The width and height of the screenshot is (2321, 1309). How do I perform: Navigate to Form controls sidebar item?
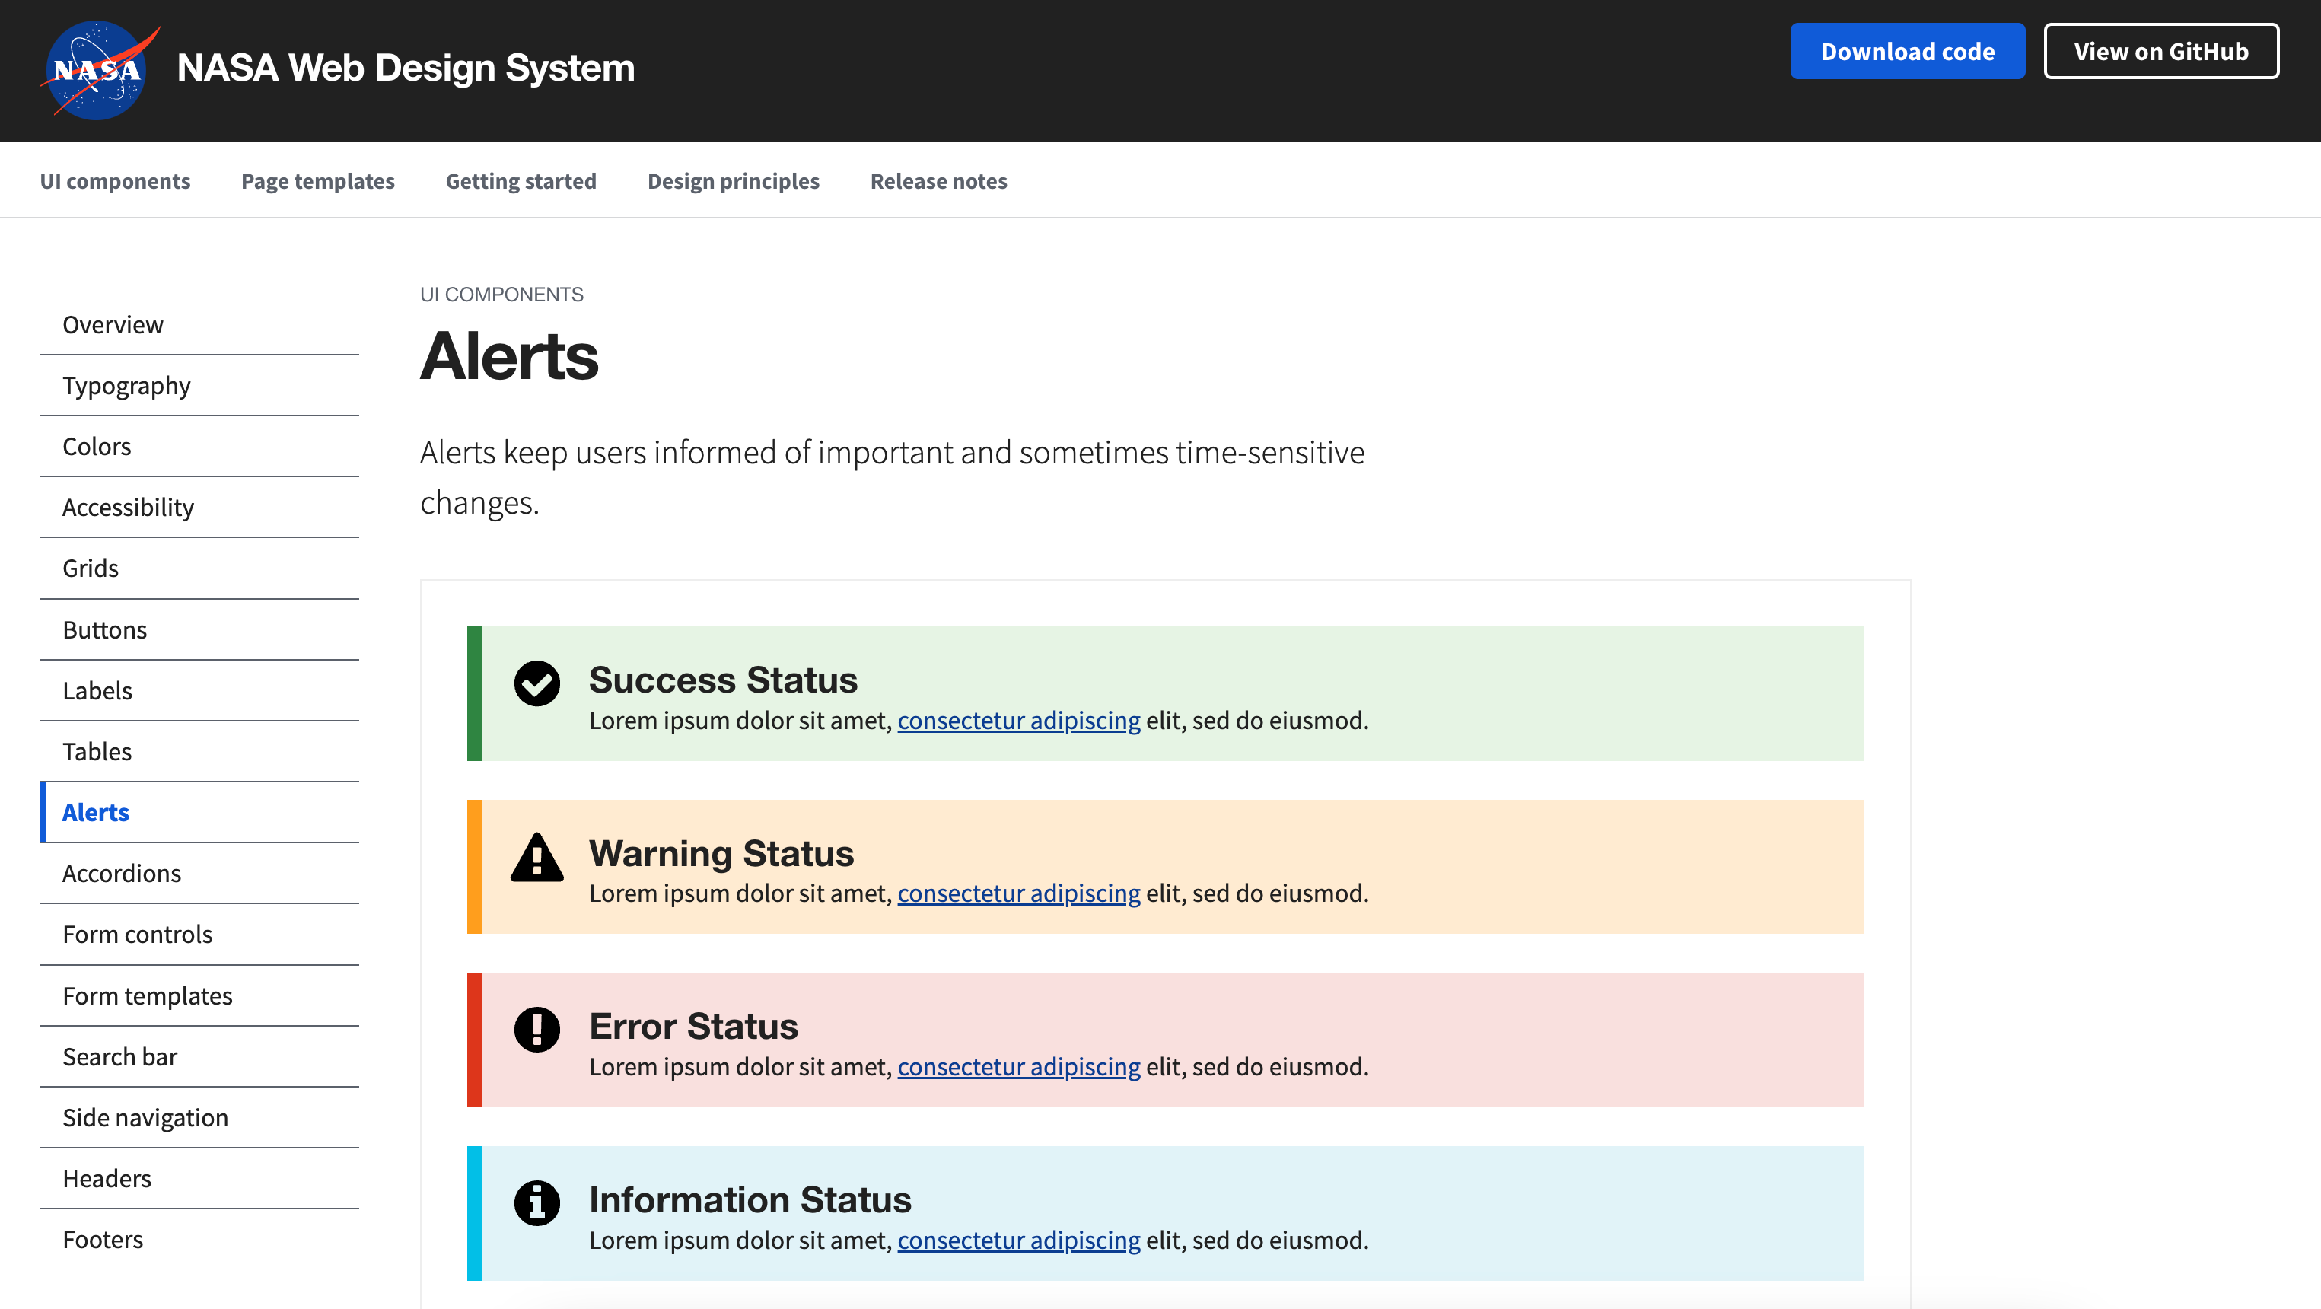point(137,935)
